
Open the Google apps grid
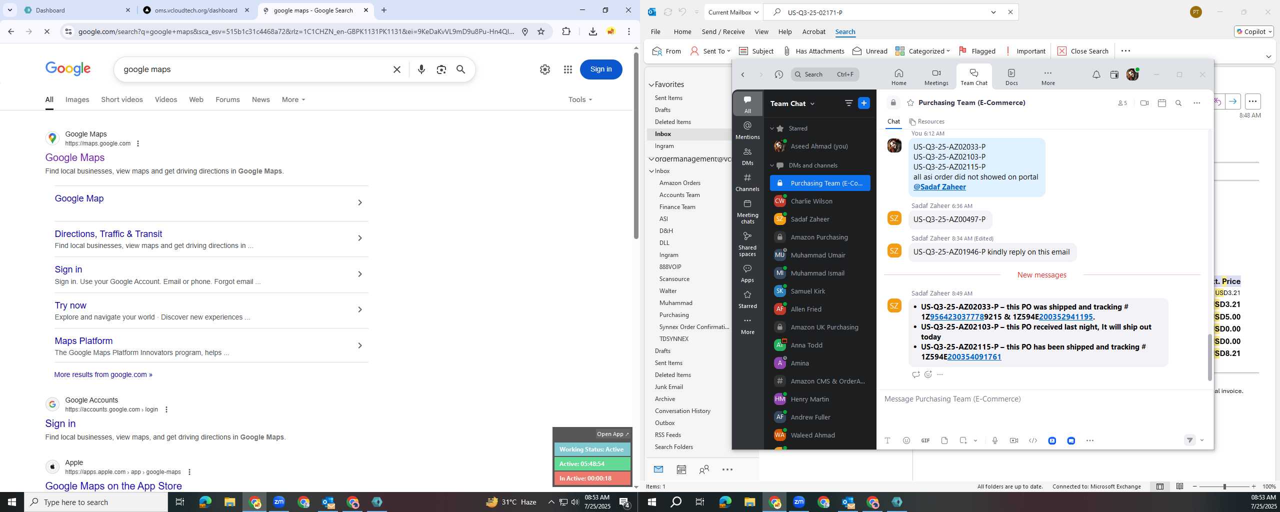(x=567, y=69)
